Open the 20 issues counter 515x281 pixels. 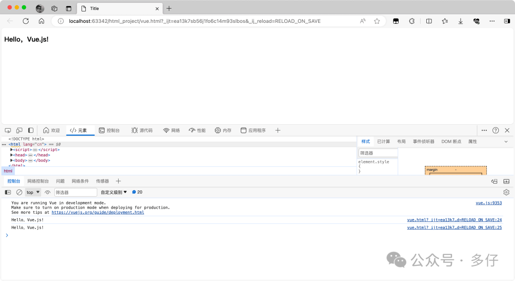click(x=137, y=192)
